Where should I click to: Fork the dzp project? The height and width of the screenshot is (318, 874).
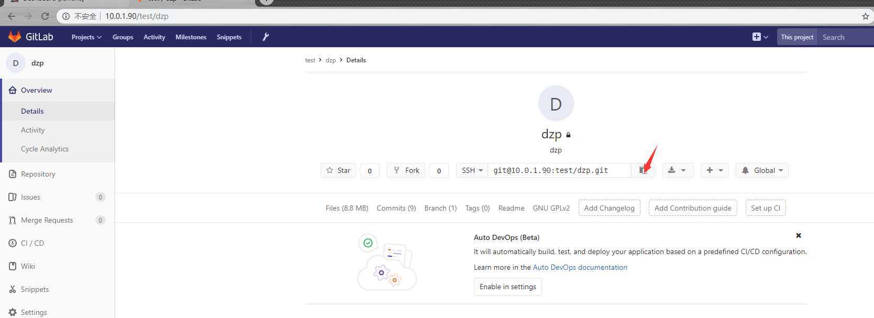click(406, 170)
